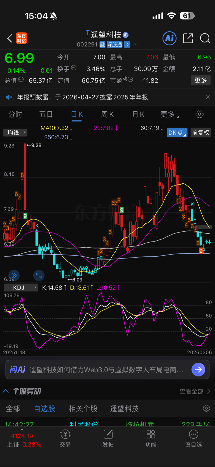Tap the 6.09 low price marker

[75, 280]
